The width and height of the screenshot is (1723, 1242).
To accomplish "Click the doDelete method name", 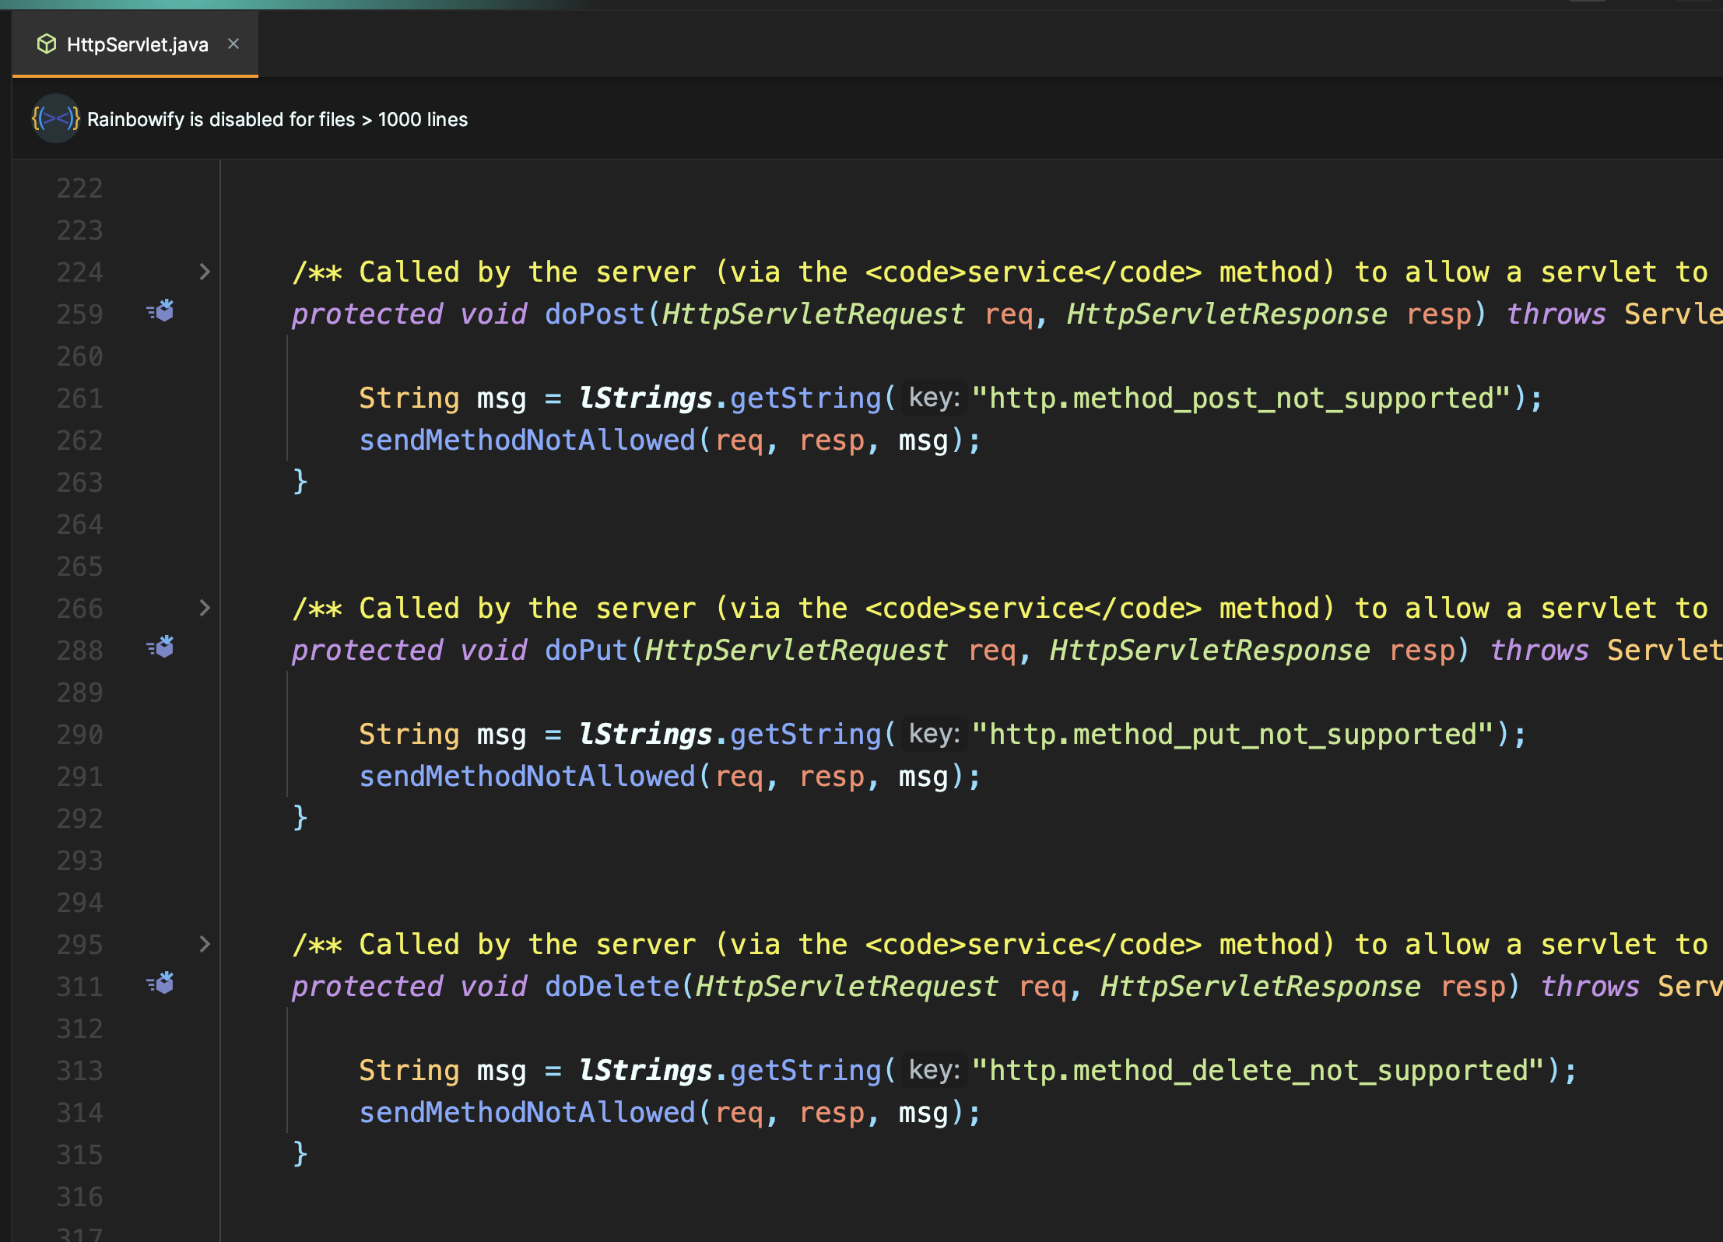I will (612, 986).
